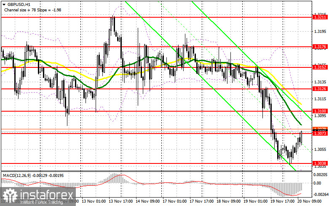Select the 1.3152 red price level tag

coord(320,67)
